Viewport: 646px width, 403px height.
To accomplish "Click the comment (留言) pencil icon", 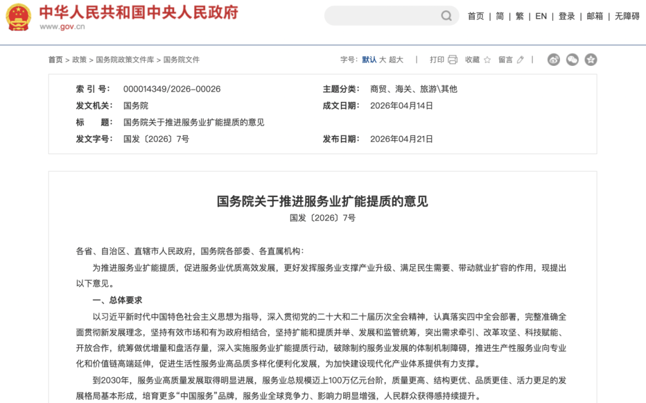I will 520,60.
